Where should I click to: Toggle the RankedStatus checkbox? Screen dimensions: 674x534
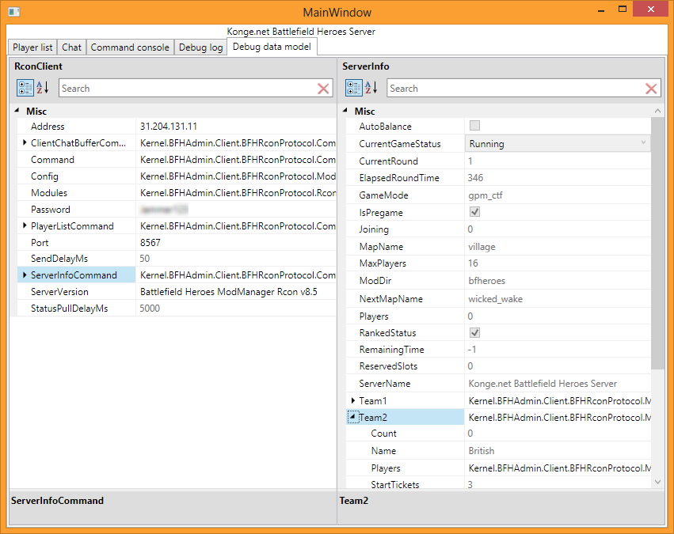474,332
